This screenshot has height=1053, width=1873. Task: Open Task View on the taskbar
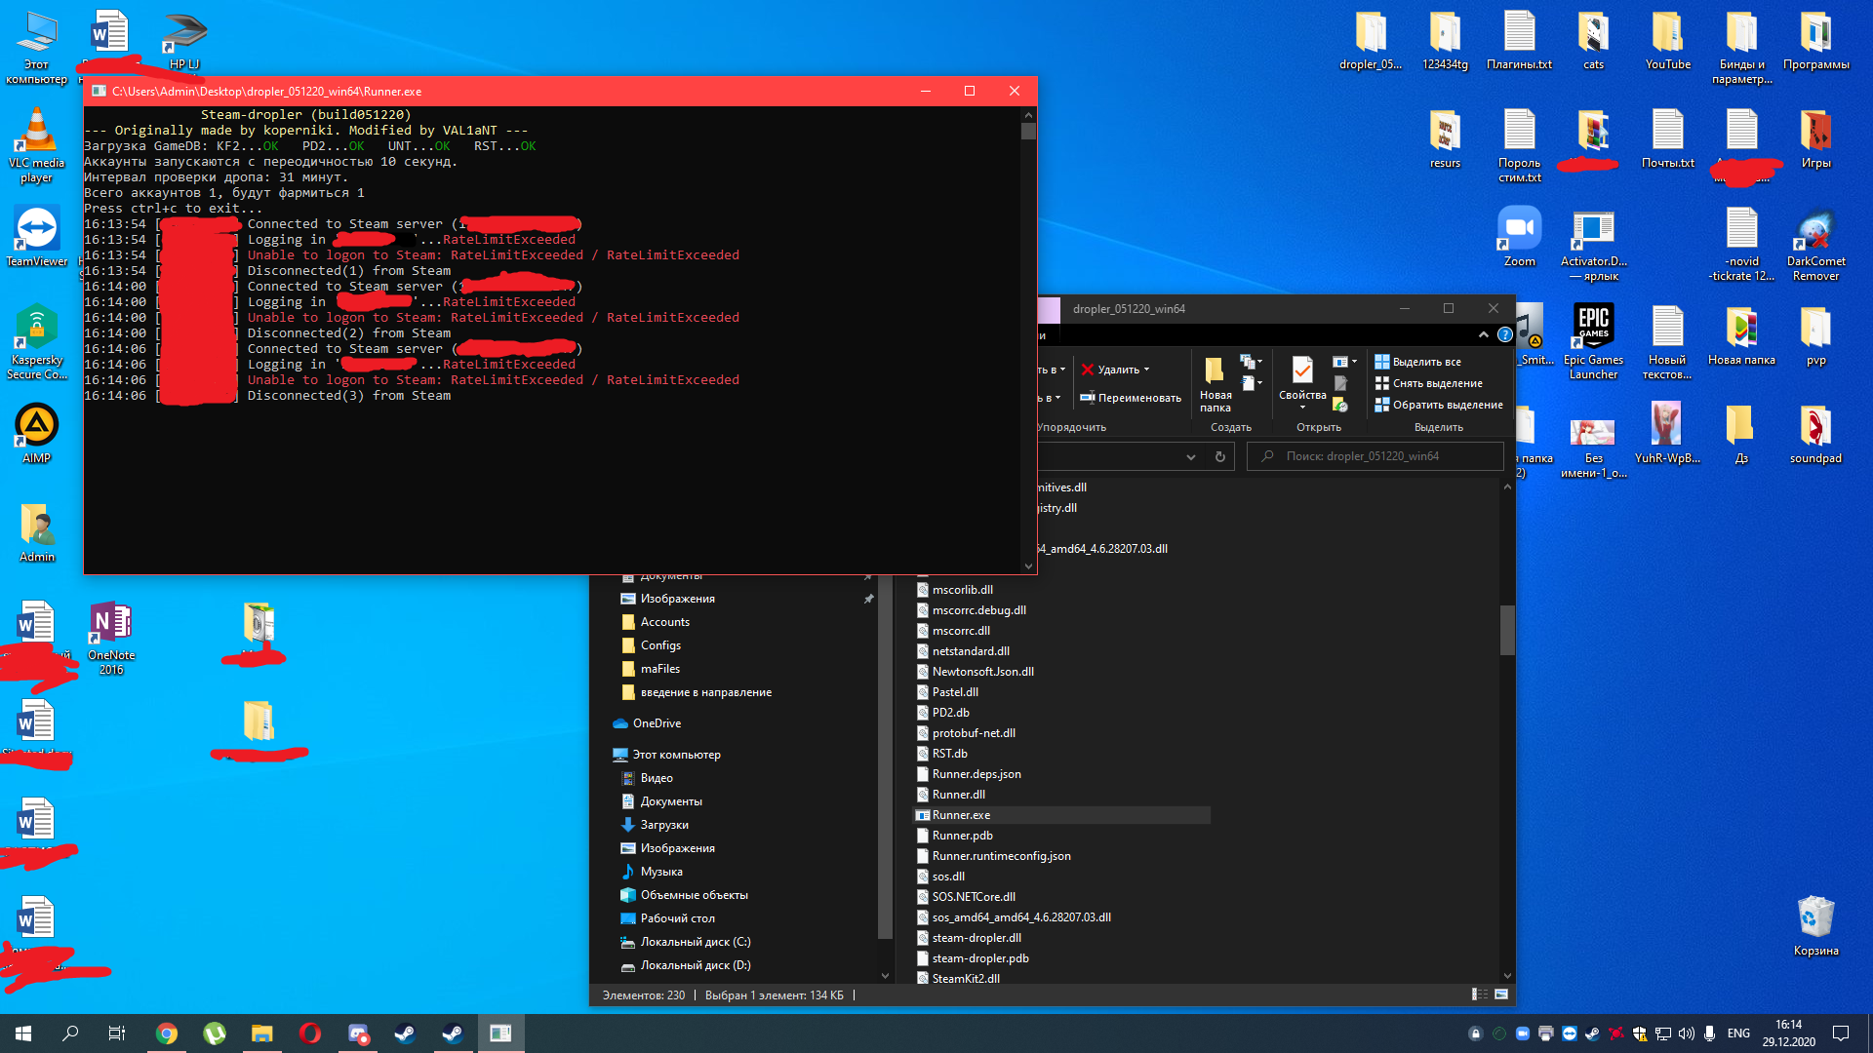coord(117,1033)
